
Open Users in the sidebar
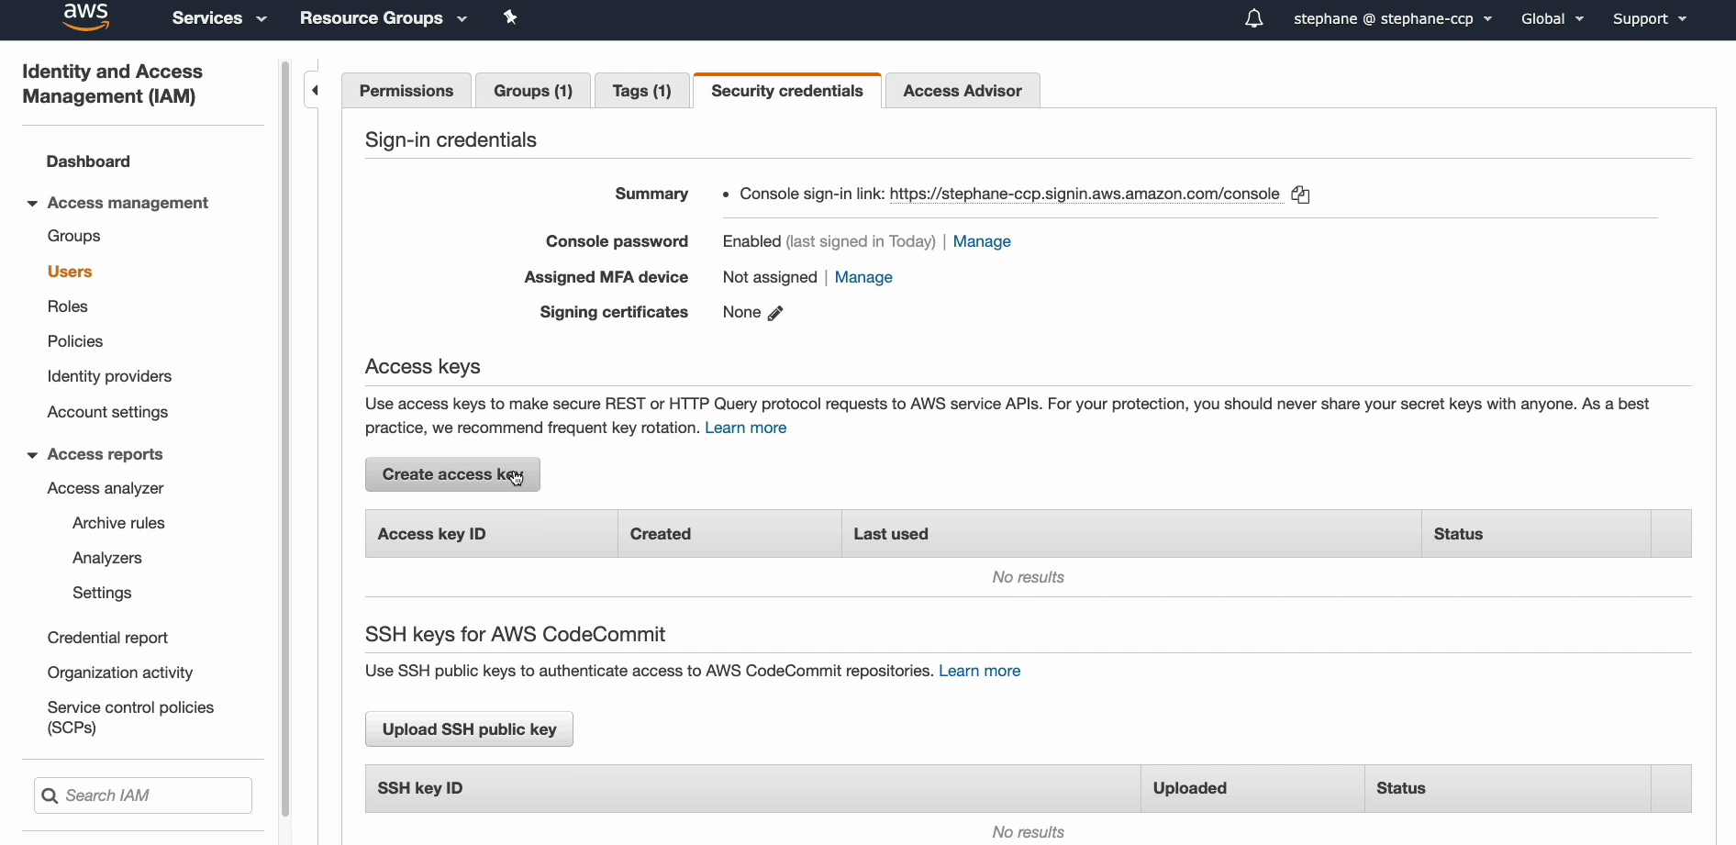click(70, 272)
